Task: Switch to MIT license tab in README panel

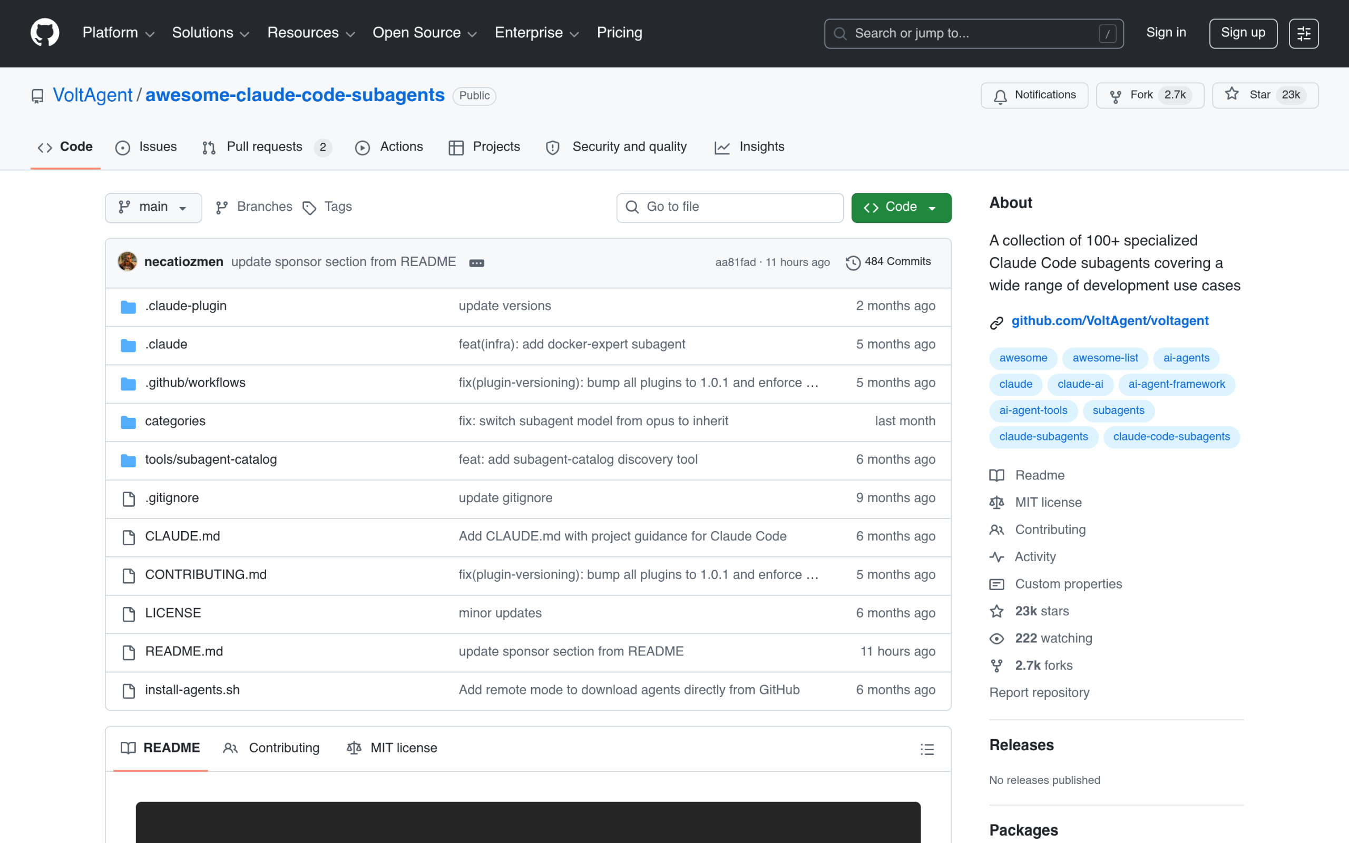Action: click(392, 748)
